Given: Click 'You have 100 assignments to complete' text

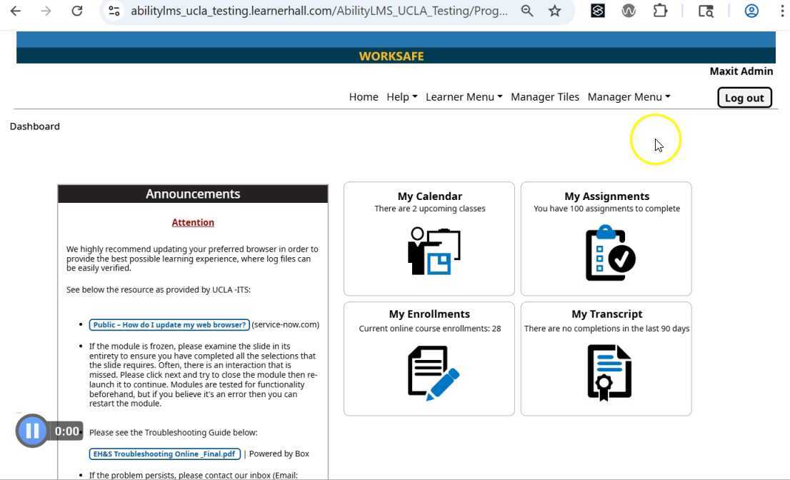Looking at the screenshot, I should tap(606, 209).
